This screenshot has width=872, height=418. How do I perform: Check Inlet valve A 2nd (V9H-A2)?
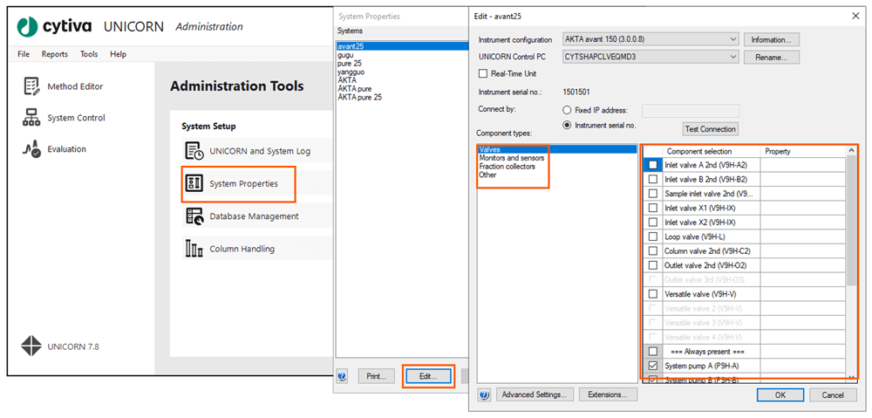click(652, 165)
